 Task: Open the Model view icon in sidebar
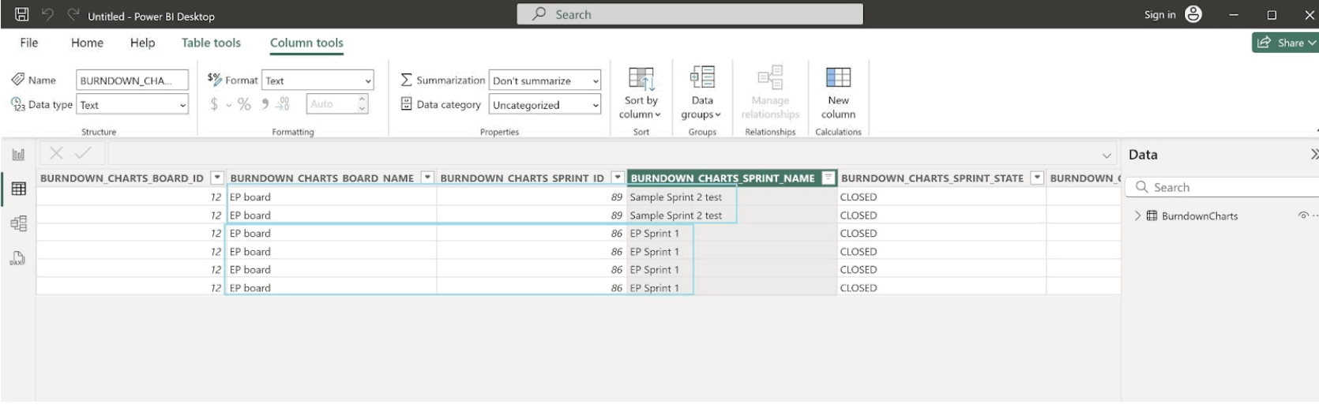click(18, 223)
